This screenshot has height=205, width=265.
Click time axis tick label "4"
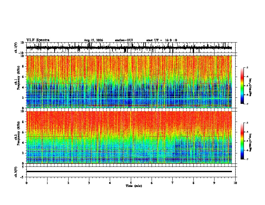pos(110,183)
